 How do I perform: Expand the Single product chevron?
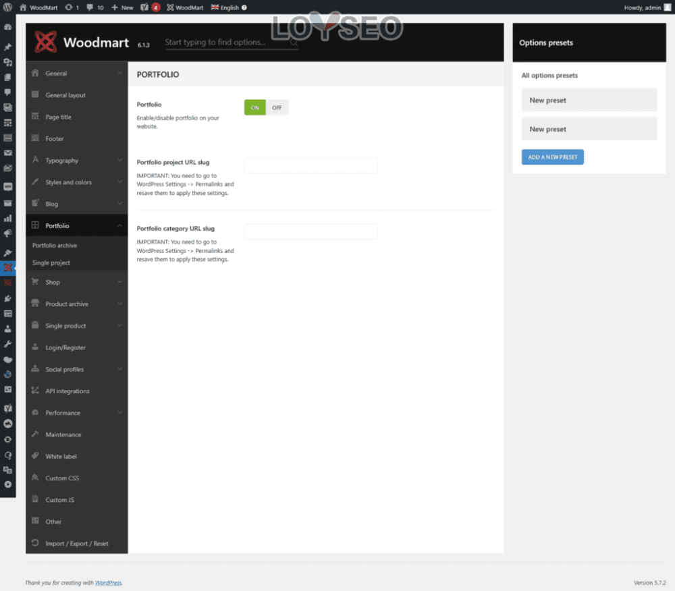(x=119, y=326)
